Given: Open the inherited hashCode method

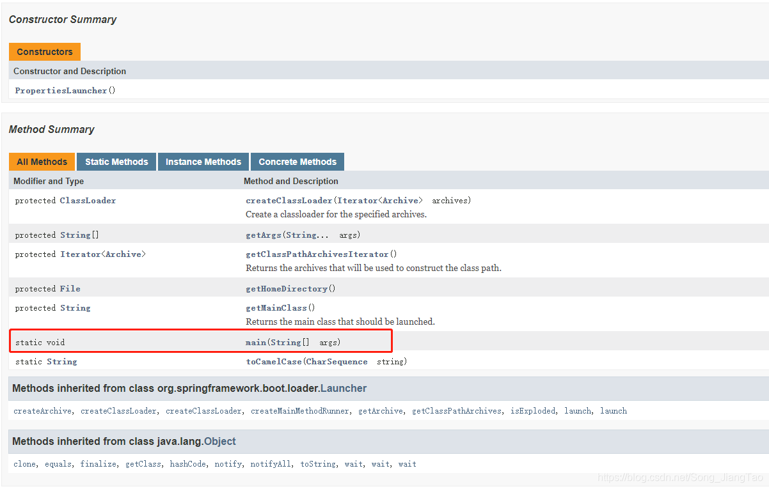Looking at the screenshot, I should click(188, 464).
